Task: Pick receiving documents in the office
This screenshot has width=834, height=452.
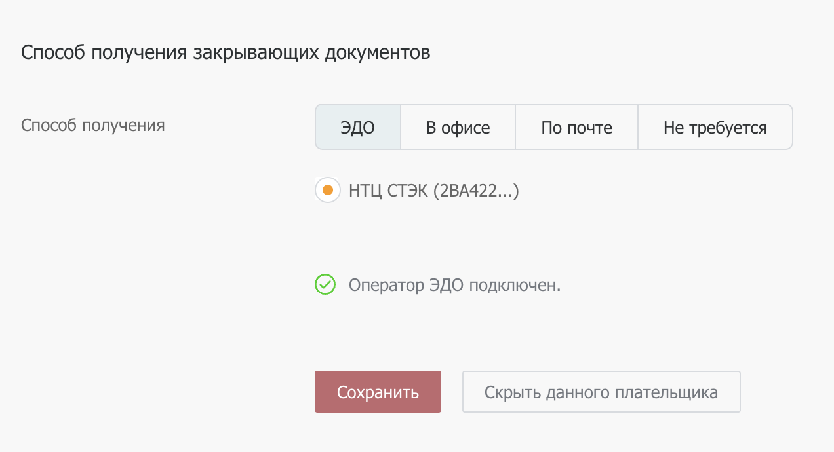Action: 458,127
